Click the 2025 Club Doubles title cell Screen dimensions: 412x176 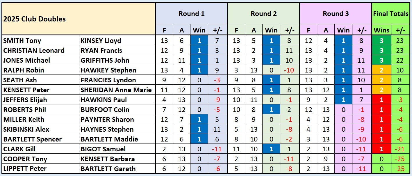[x=34, y=19]
